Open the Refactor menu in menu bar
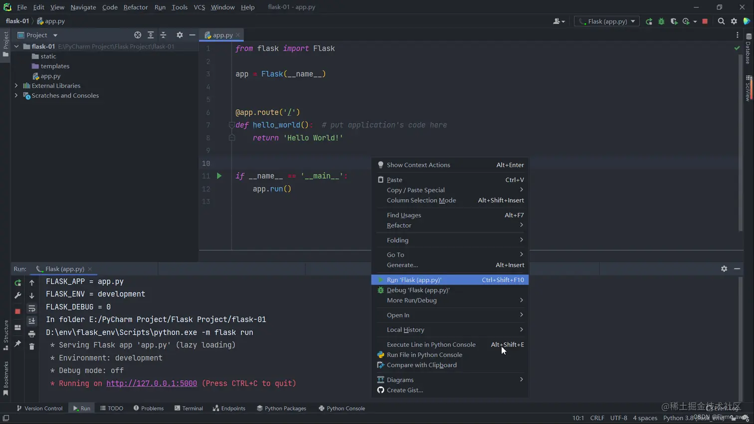The image size is (754, 424). click(x=136, y=7)
